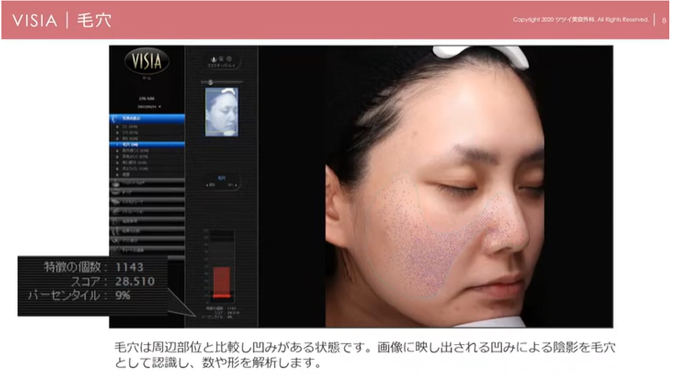Open the TruSkin Age section icon
The image size is (674, 379).
coord(116,182)
